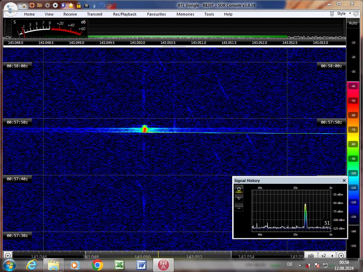This screenshot has height=272, width=363.
Task: Click 143.052 on bottom frequency bar
Action: point(194,256)
